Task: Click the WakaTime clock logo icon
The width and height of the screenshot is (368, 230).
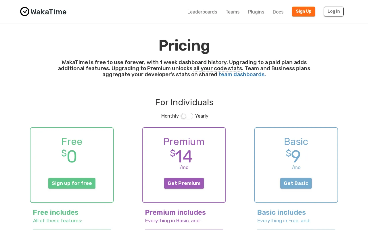Action: pos(25,11)
